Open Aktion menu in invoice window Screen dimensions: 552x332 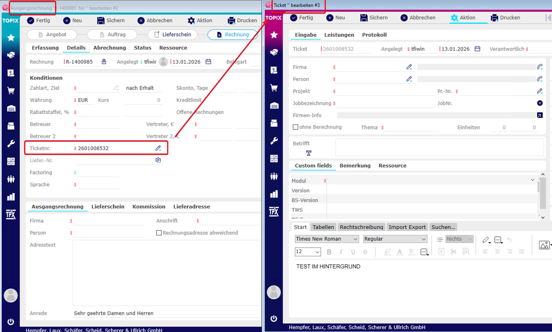pyautogui.click(x=200, y=21)
